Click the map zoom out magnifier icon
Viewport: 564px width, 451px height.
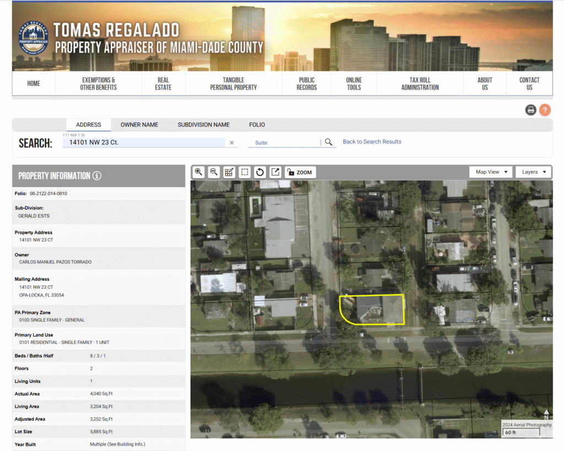(214, 172)
